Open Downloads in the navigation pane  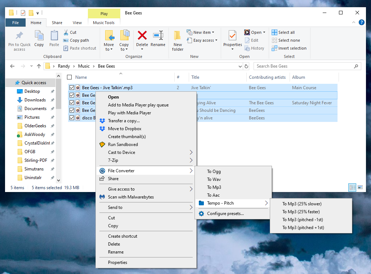[x=35, y=100]
